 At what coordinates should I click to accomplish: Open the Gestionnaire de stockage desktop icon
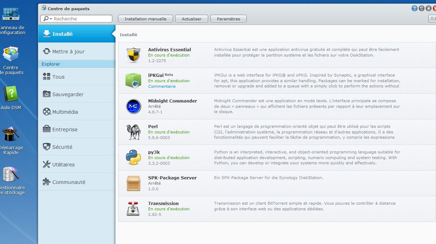11,174
